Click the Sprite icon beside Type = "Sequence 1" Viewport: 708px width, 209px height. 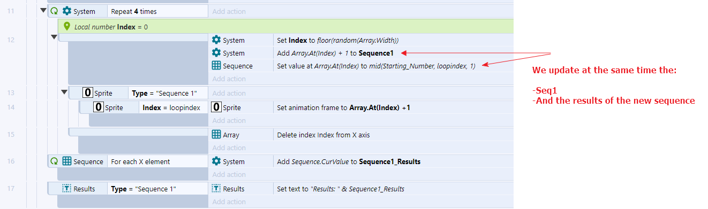click(87, 93)
